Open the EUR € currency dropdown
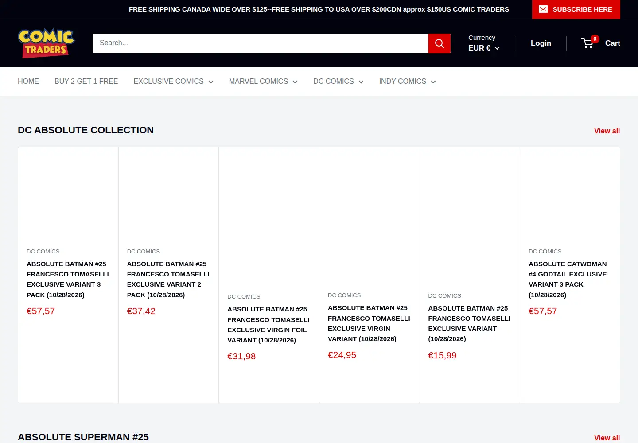The height and width of the screenshot is (443, 638). point(484,48)
